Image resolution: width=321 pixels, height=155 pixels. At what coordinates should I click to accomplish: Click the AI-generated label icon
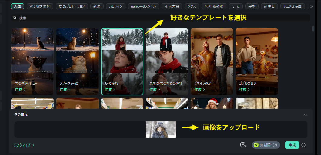pyautogui.click(x=243, y=145)
